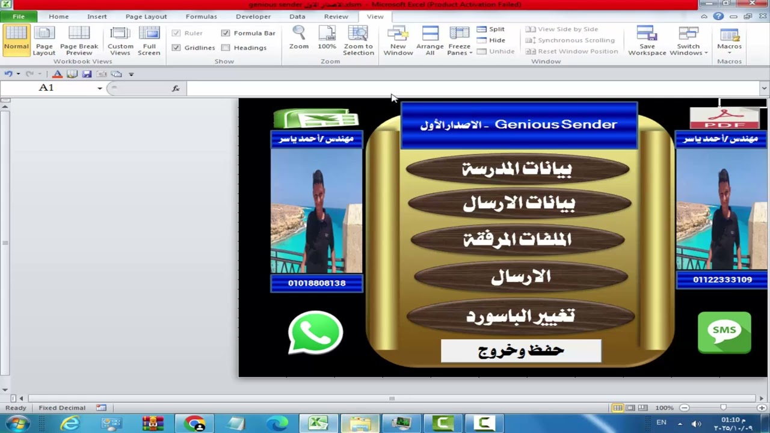Click the PDF logo on the sheet
Screen dimensions: 770x433
(x=724, y=118)
